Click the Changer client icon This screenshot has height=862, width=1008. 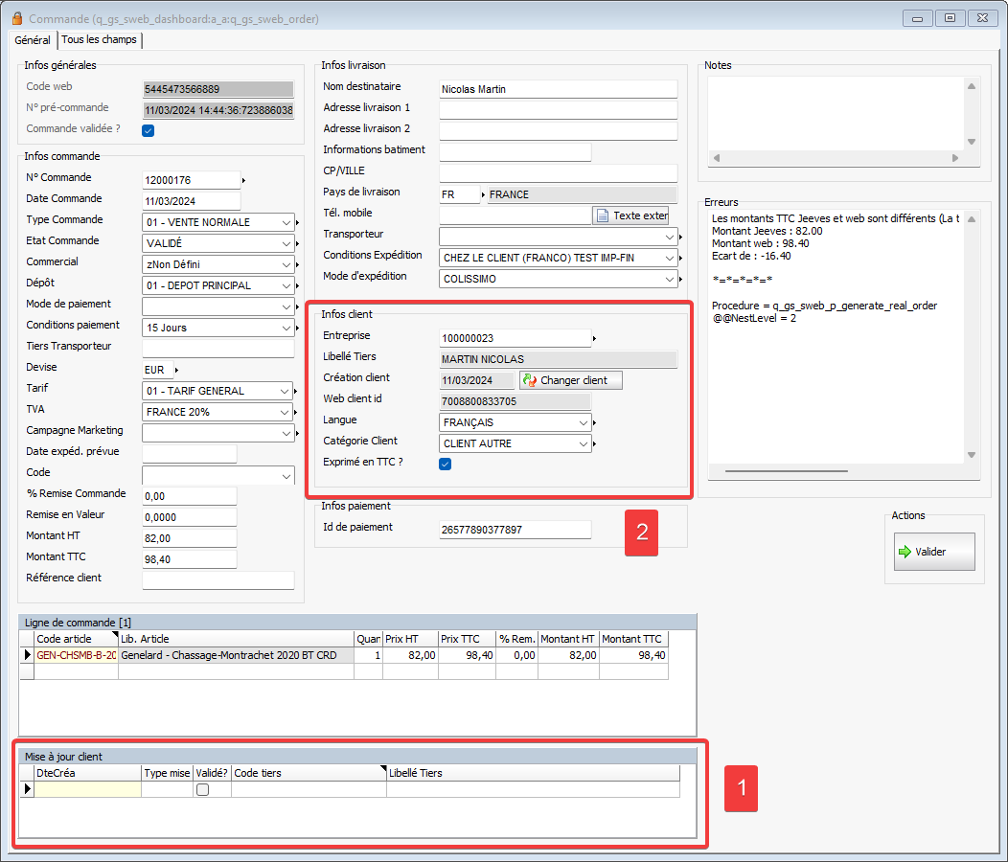click(529, 380)
